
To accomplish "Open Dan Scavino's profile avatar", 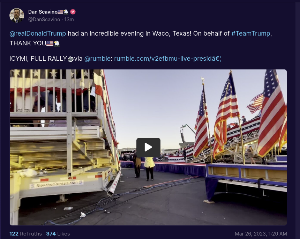I will pyautogui.click(x=17, y=15).
